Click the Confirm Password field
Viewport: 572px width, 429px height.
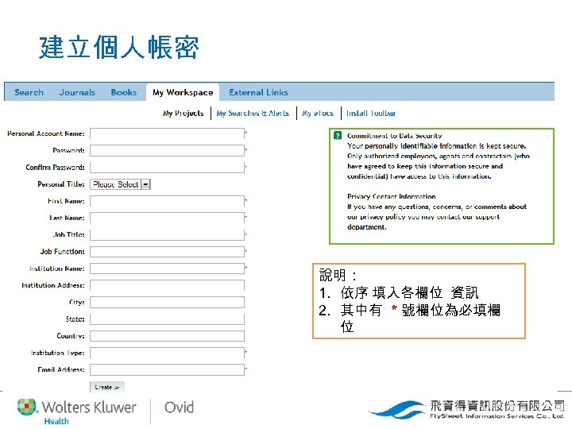[x=167, y=167]
